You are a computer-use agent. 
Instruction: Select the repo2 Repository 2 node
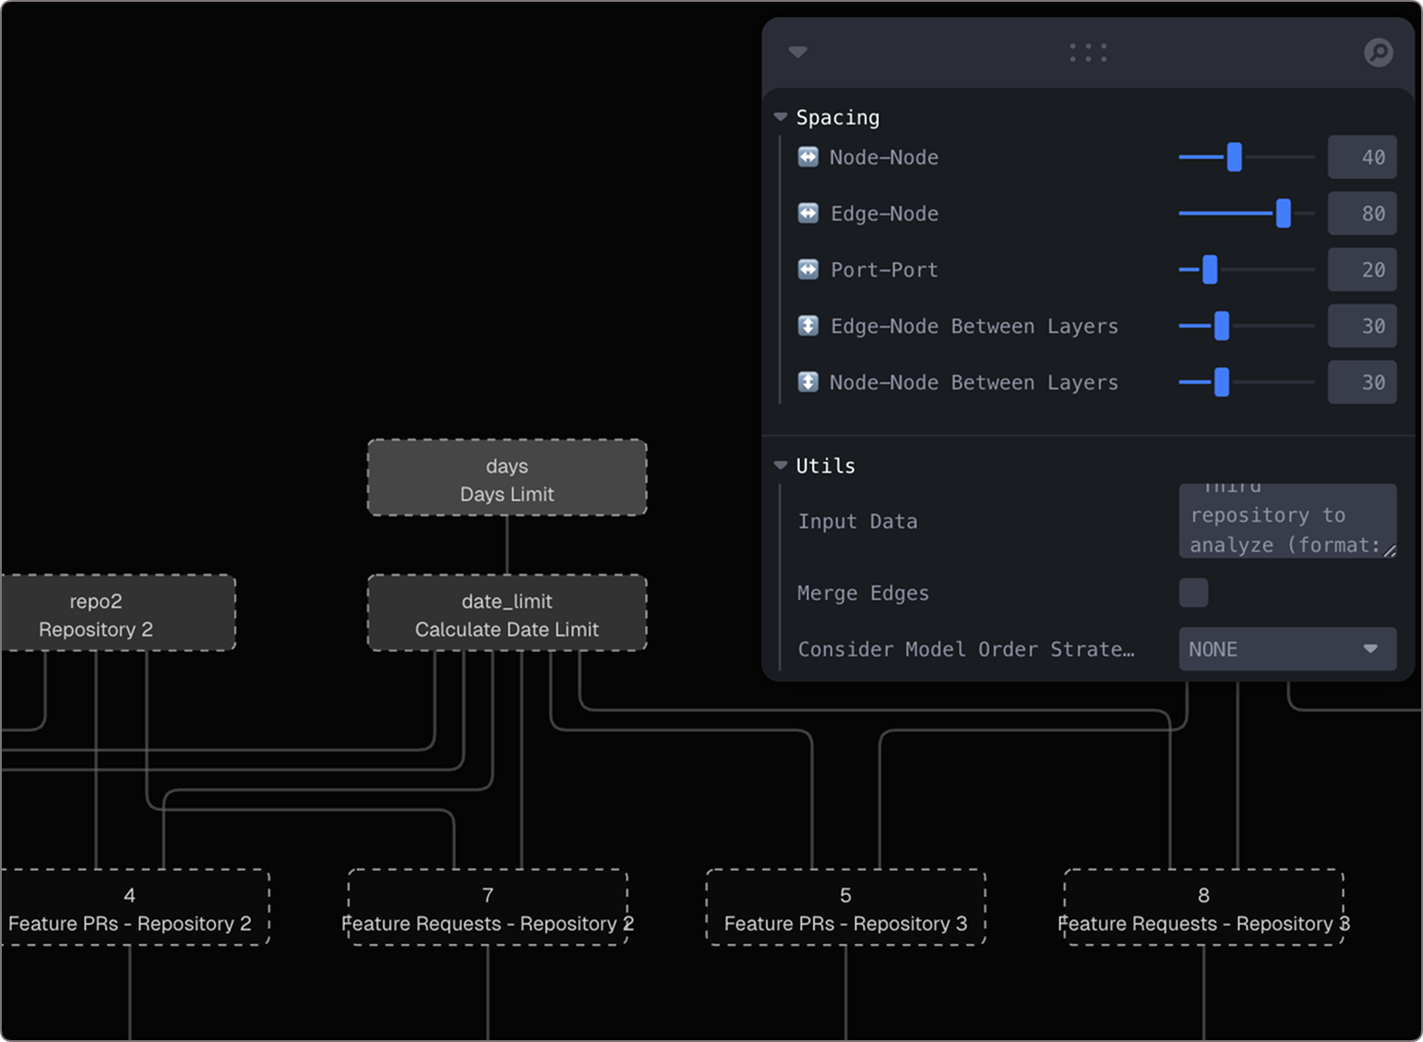pyautogui.click(x=118, y=613)
